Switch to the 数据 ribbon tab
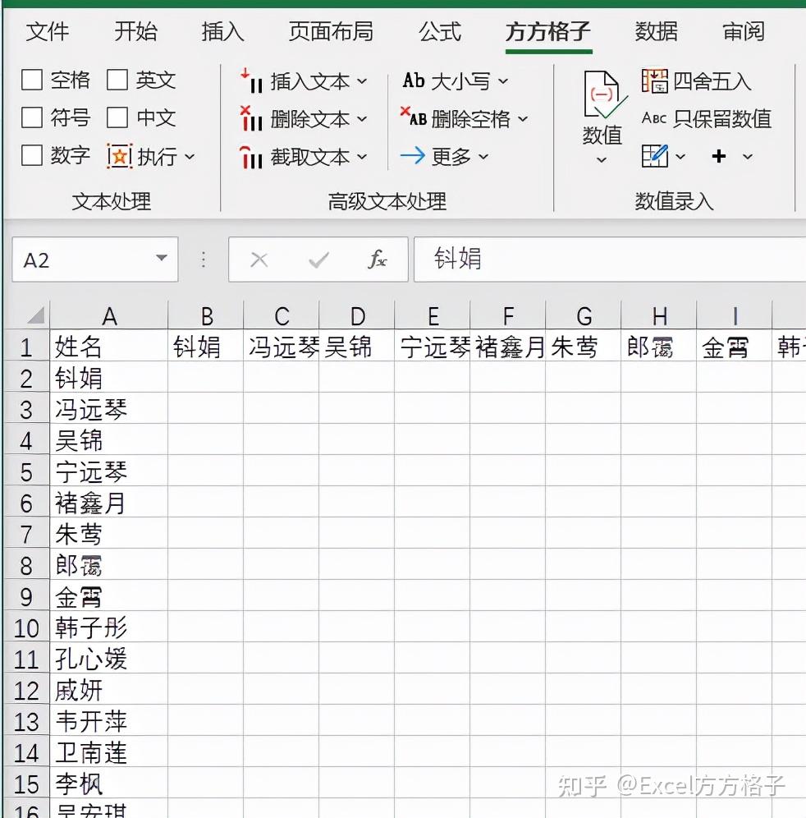Image resolution: width=806 pixels, height=818 pixels. click(655, 32)
